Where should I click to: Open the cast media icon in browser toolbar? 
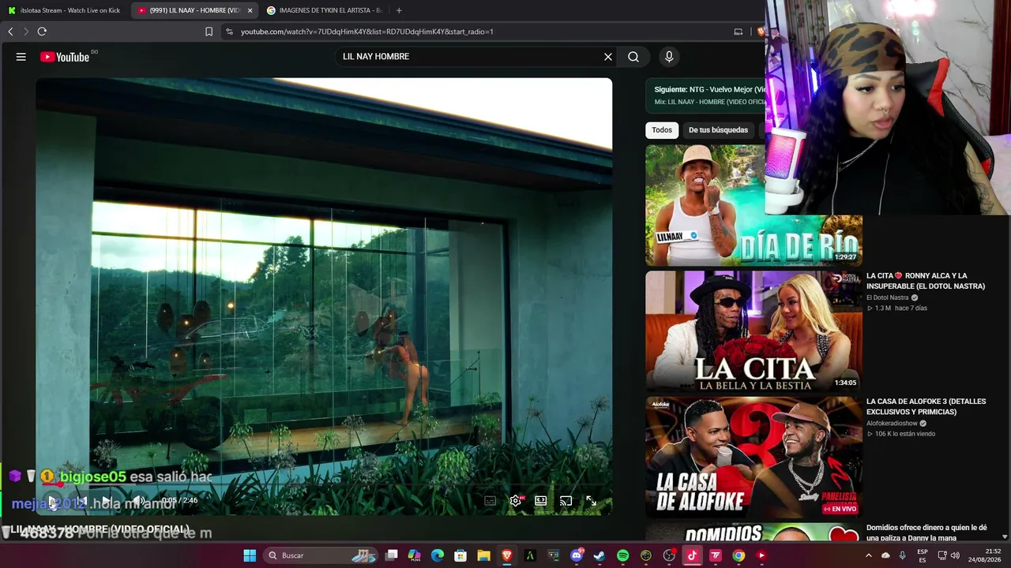click(739, 32)
